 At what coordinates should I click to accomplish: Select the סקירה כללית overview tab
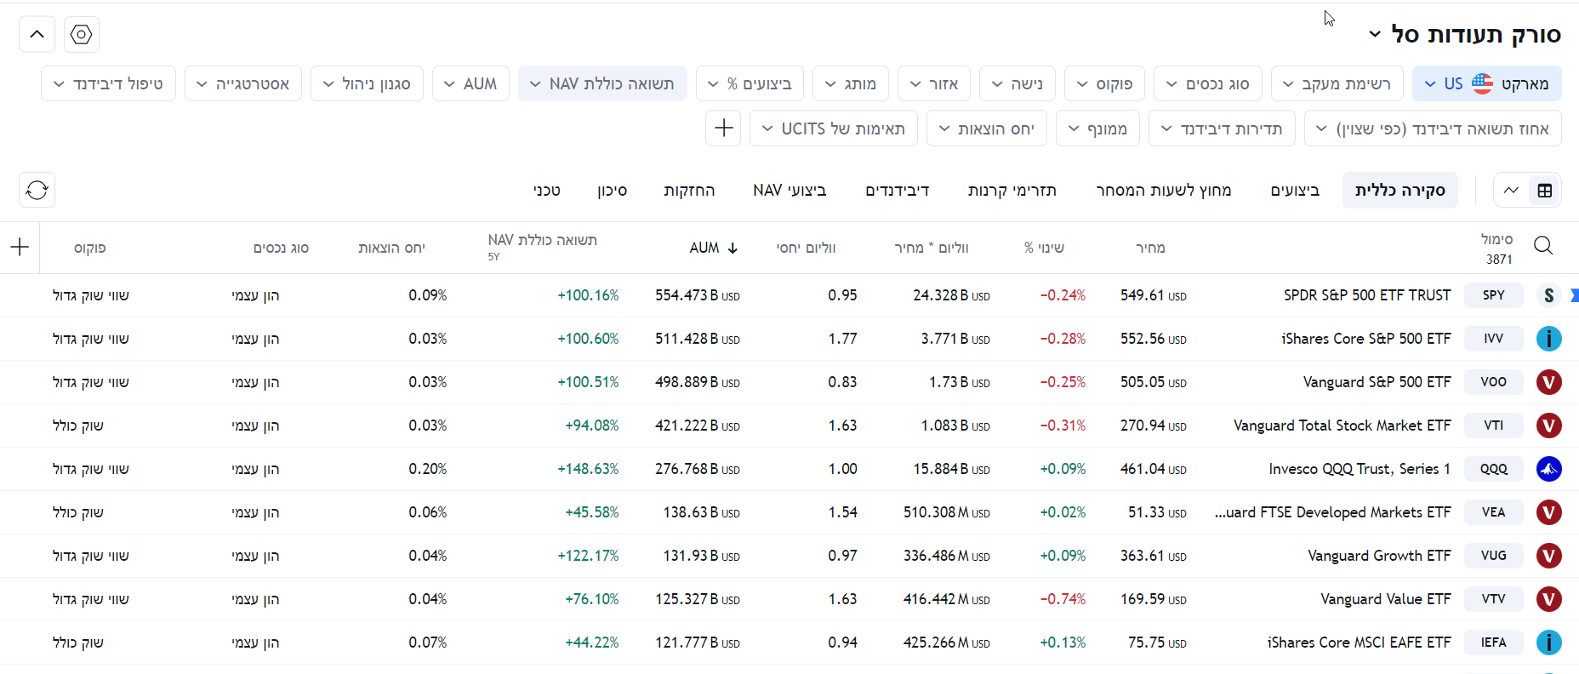pos(1400,191)
